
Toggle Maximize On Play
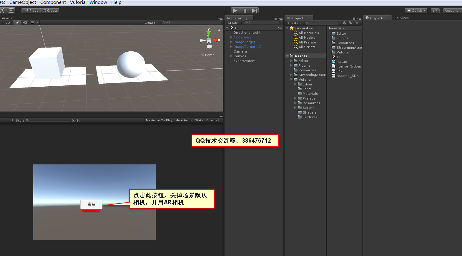(159, 120)
